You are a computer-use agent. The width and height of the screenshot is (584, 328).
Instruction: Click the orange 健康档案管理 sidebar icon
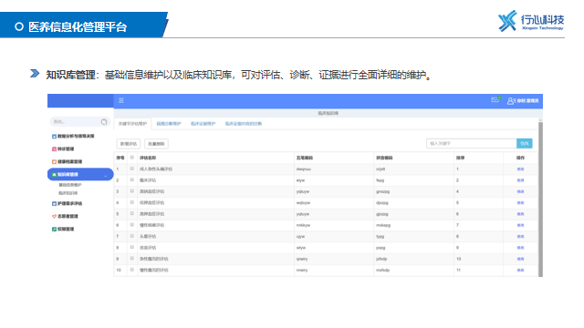[54, 162]
